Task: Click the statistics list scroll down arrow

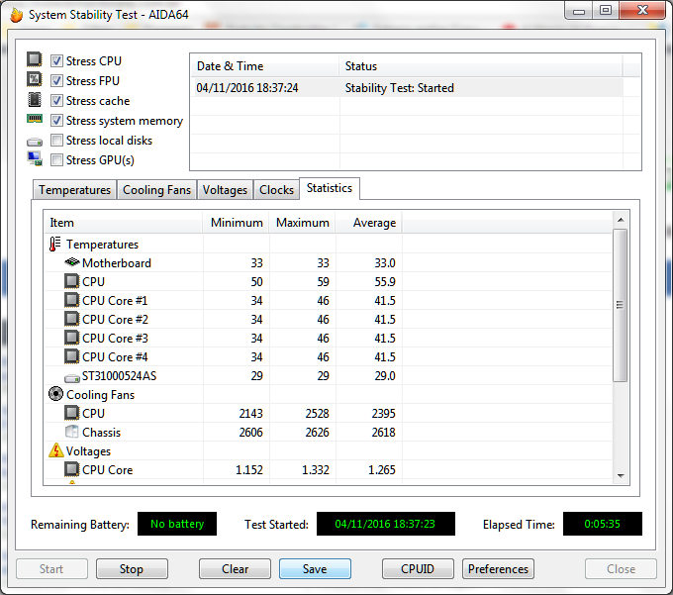Action: point(621,475)
